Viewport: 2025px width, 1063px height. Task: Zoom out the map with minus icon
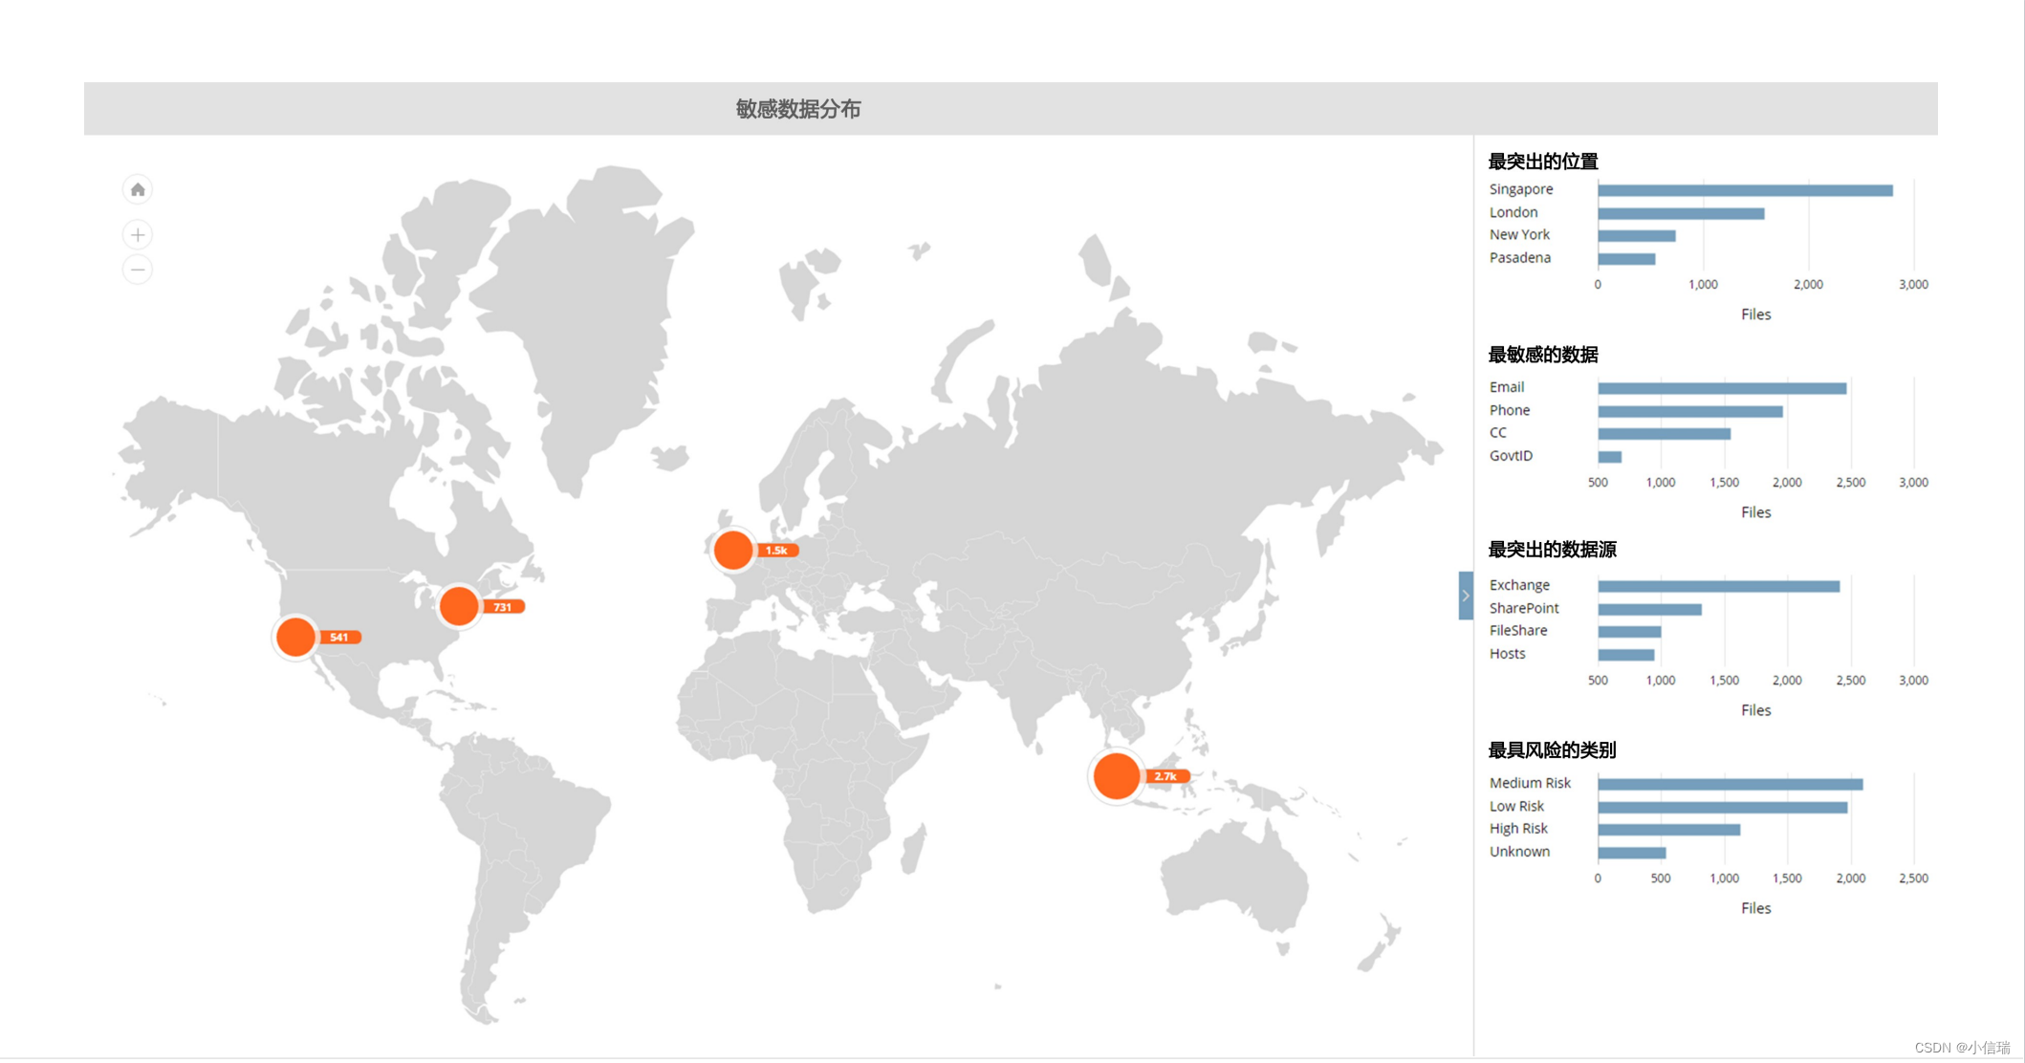click(138, 270)
